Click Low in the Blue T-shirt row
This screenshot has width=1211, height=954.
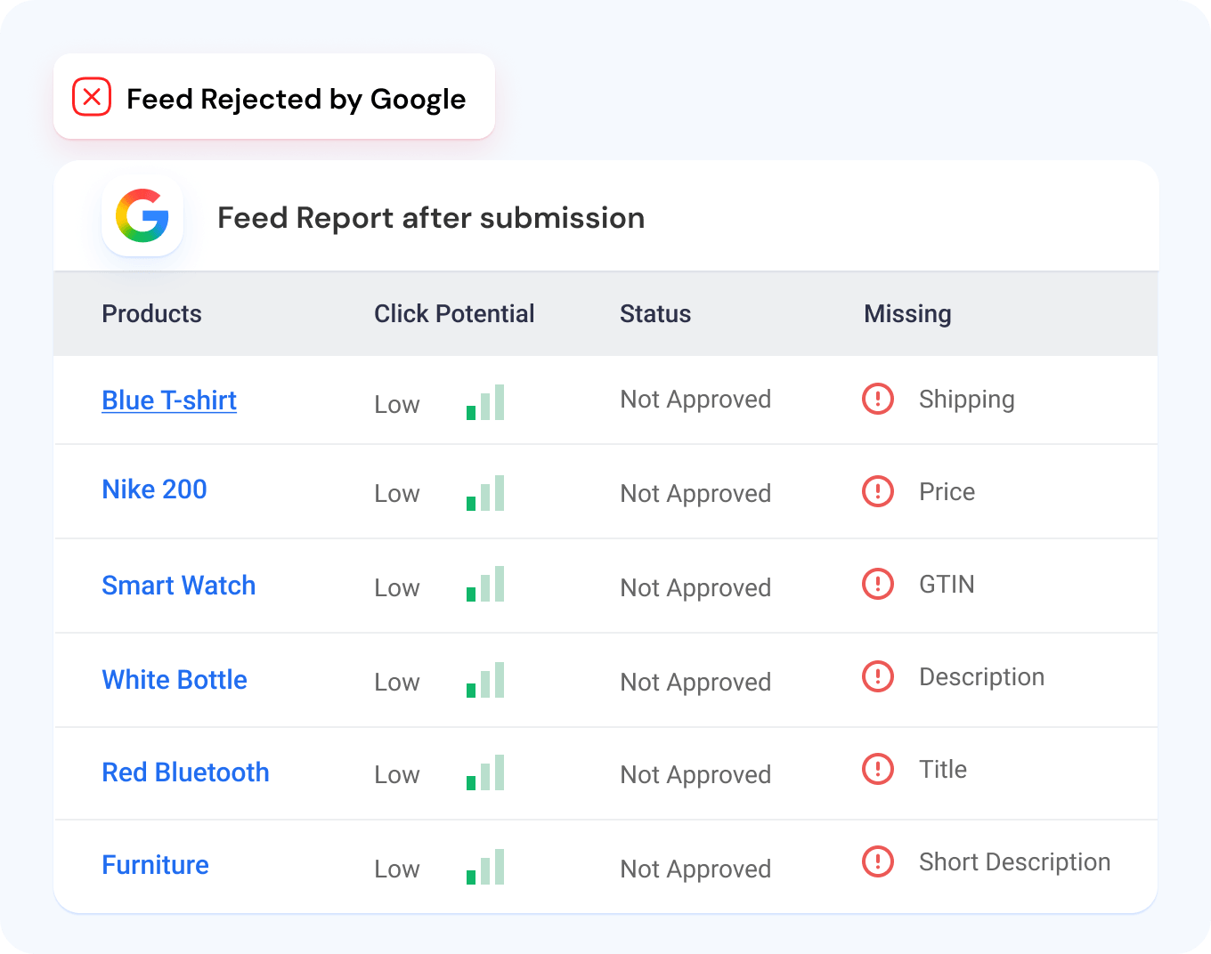[x=397, y=405]
